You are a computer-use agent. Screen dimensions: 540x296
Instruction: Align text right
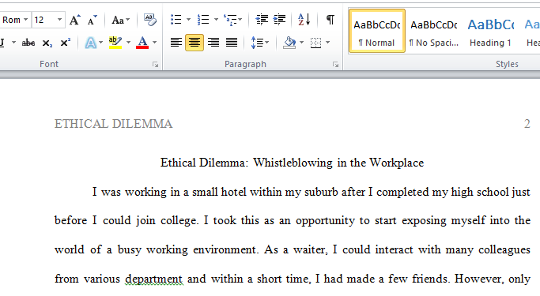click(213, 43)
